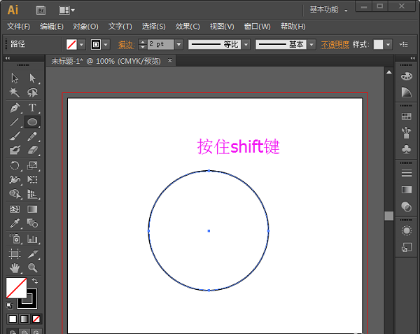Viewport: 420px width, 334px height.
Task: Click the fill color swatch in toolbox
Action: click(16, 288)
